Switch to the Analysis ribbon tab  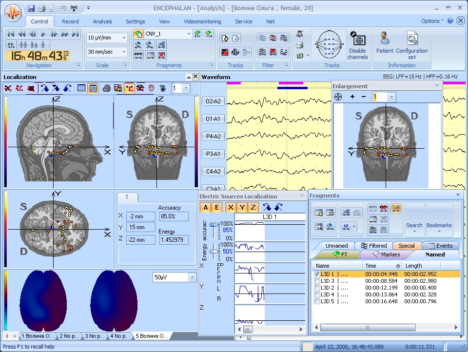[102, 21]
